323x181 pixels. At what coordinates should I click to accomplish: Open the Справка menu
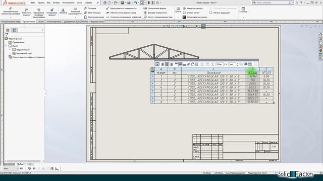coord(88,3)
